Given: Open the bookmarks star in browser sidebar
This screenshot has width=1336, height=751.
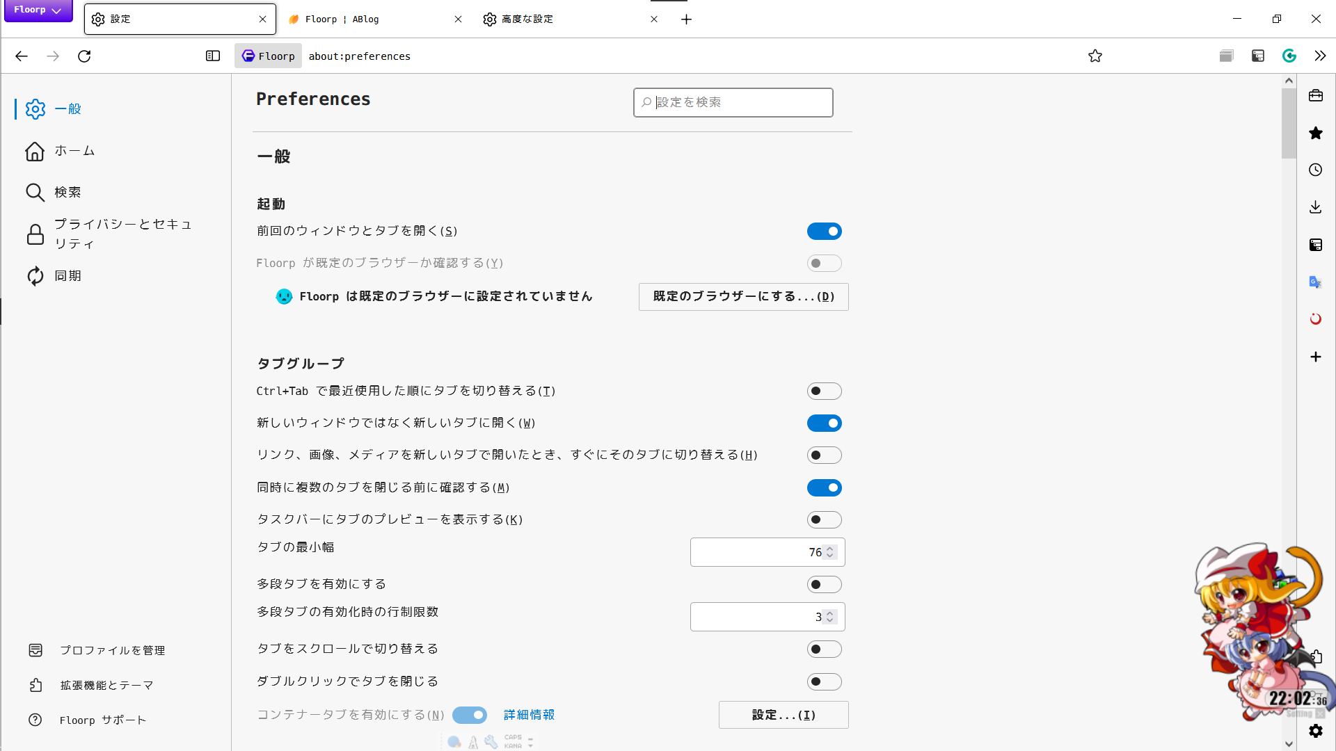Looking at the screenshot, I should (1315, 133).
